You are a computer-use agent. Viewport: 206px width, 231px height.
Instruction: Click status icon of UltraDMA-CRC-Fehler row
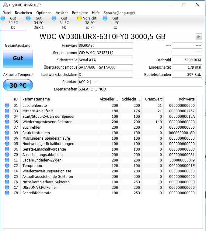(x=7, y=187)
